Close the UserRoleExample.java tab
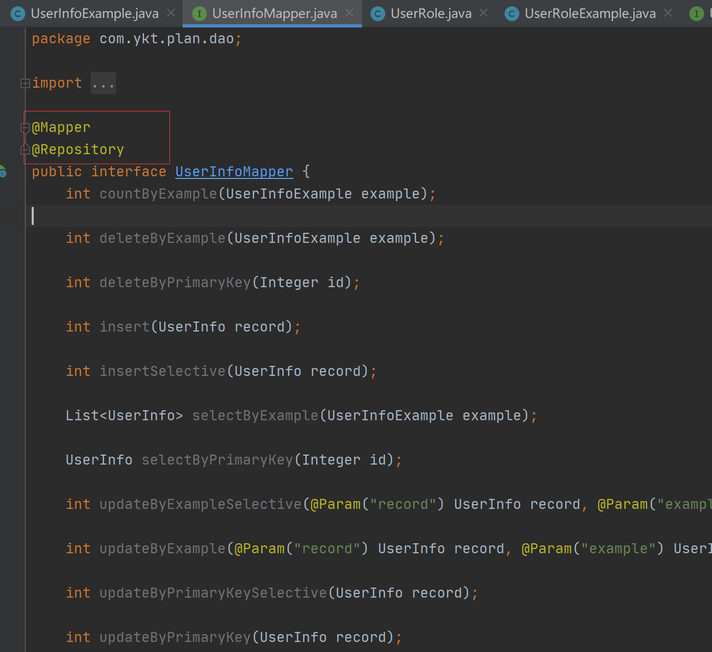 pos(668,13)
